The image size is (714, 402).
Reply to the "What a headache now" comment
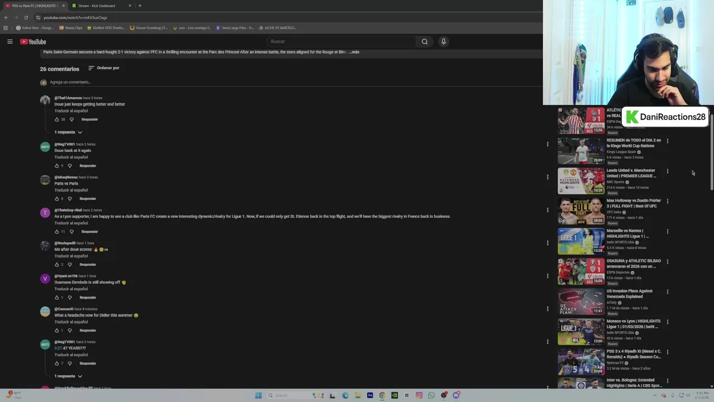(x=88, y=331)
